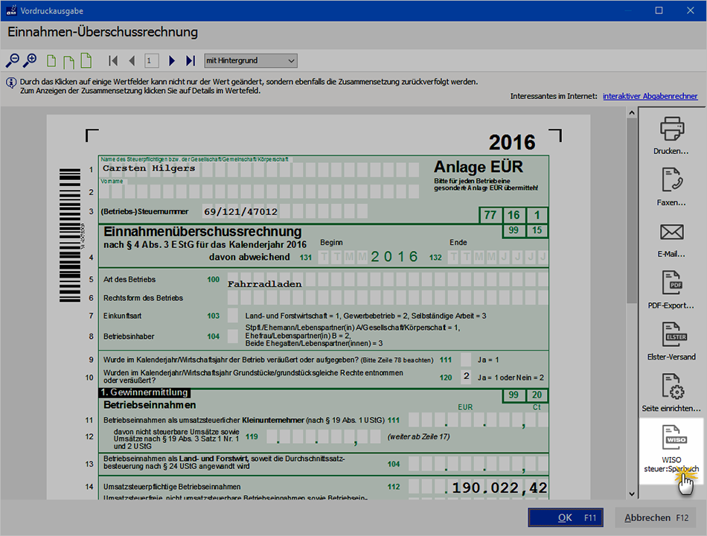The width and height of the screenshot is (707, 536).
Task: Click the value 190.022,42 in line 14
Action: point(499,488)
